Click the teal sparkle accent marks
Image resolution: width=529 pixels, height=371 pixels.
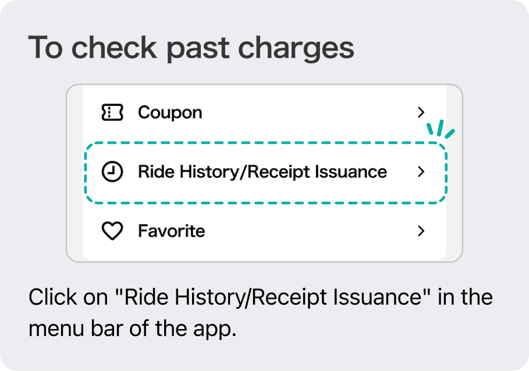(441, 129)
